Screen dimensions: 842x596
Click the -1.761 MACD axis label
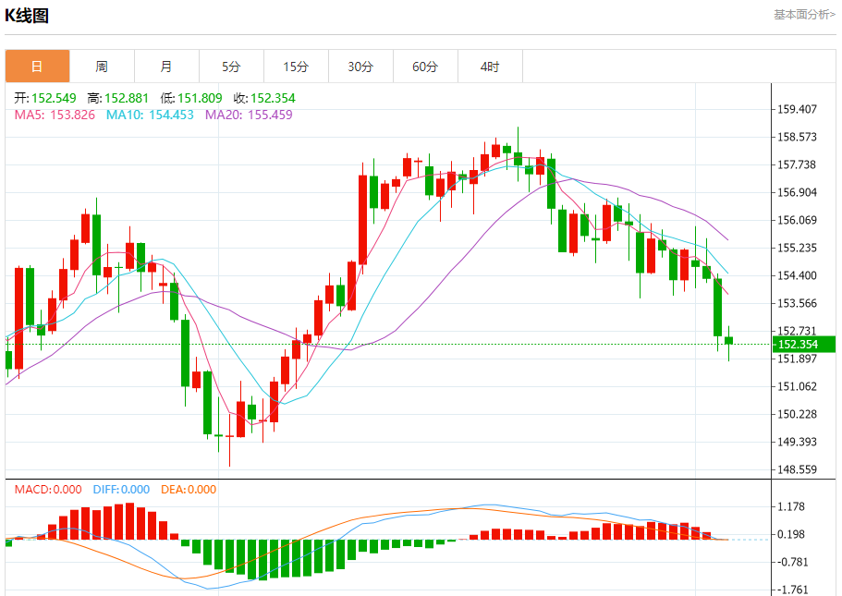[x=791, y=590]
